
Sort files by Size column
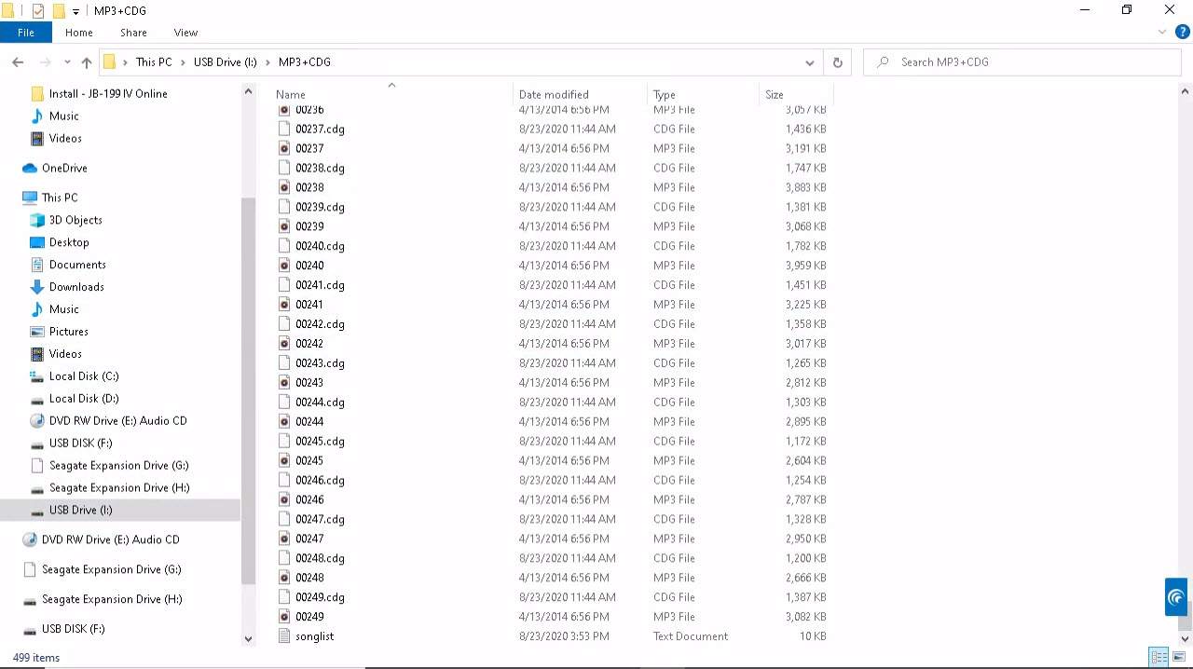tap(775, 95)
